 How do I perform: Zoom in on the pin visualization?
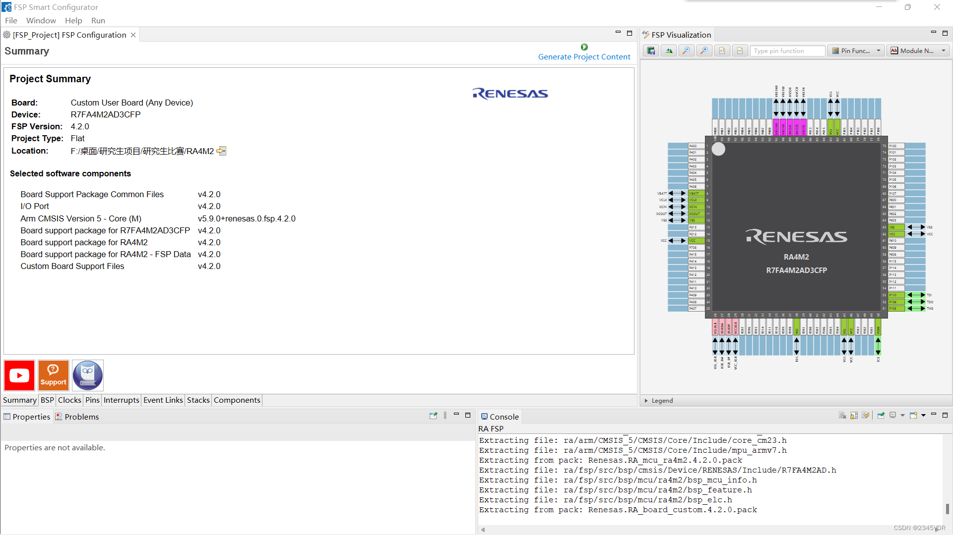pyautogui.click(x=704, y=51)
